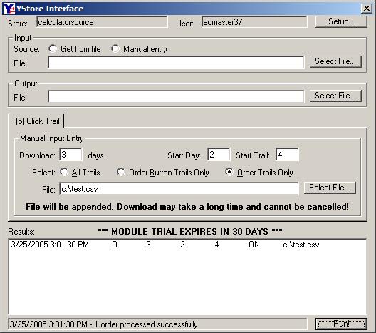Click Select File... in Manual Input Entry

point(330,188)
